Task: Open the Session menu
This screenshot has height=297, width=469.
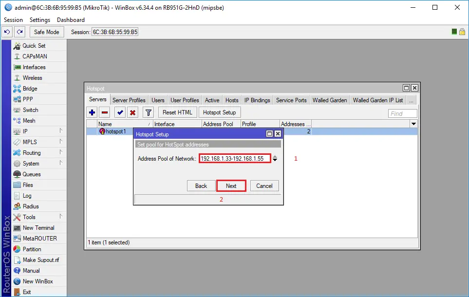Action: click(x=13, y=20)
